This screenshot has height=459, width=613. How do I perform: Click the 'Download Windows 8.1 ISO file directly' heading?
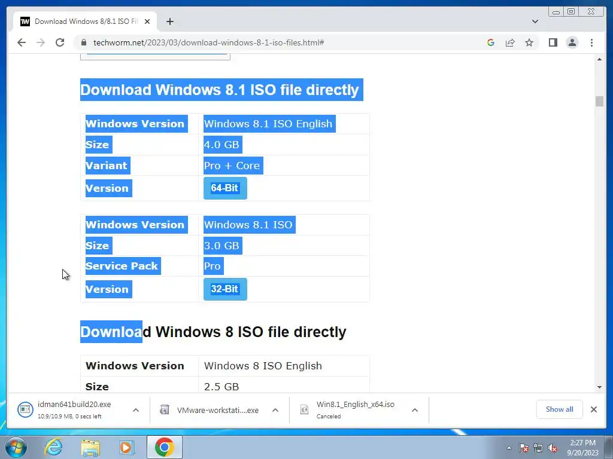point(220,90)
